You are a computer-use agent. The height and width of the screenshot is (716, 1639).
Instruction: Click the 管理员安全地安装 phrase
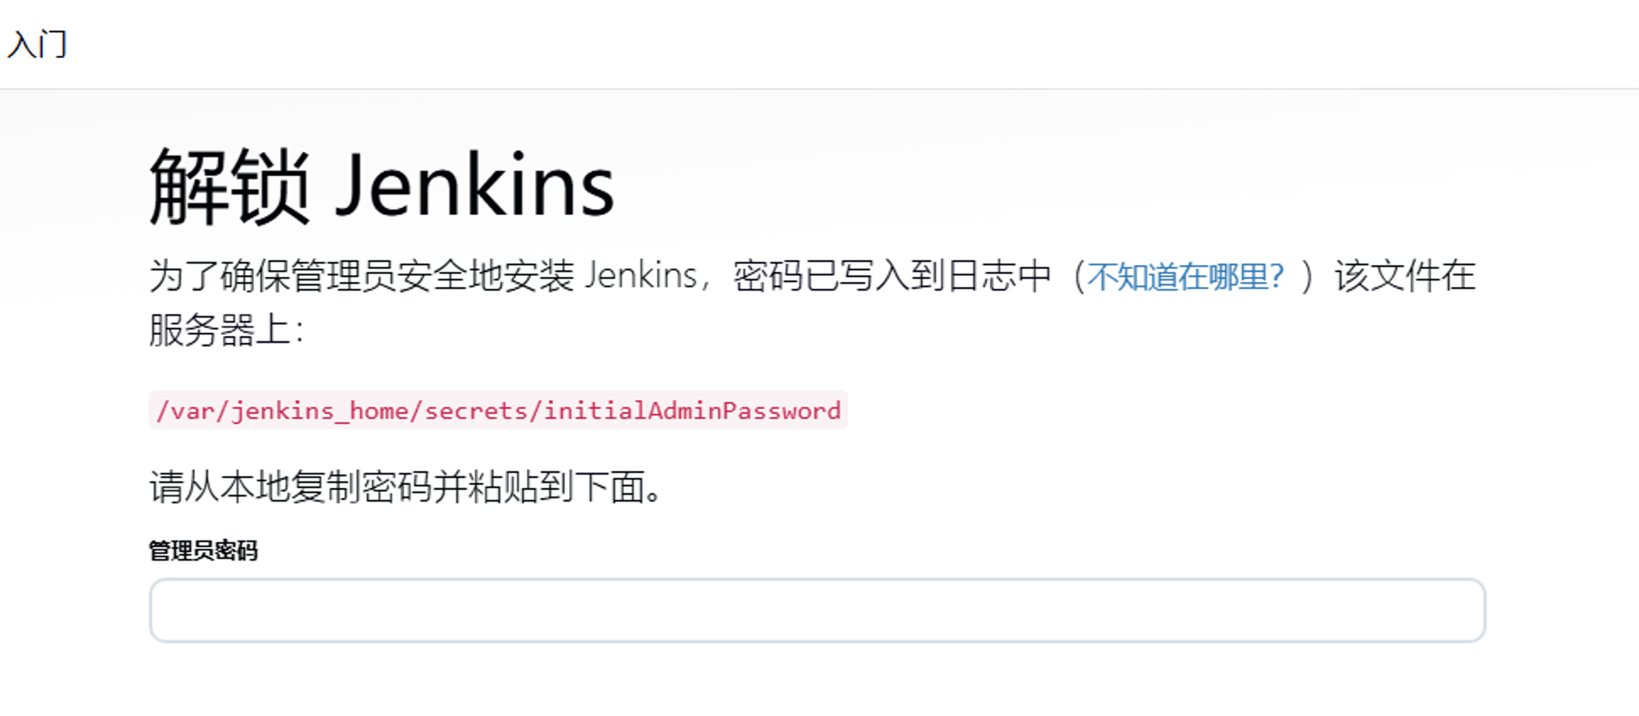pyautogui.click(x=433, y=276)
